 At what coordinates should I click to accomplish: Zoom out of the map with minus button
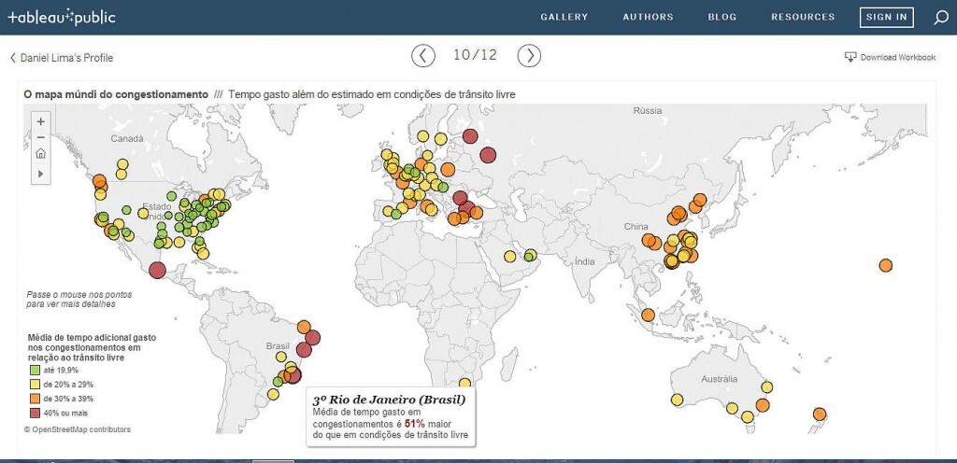tap(40, 137)
